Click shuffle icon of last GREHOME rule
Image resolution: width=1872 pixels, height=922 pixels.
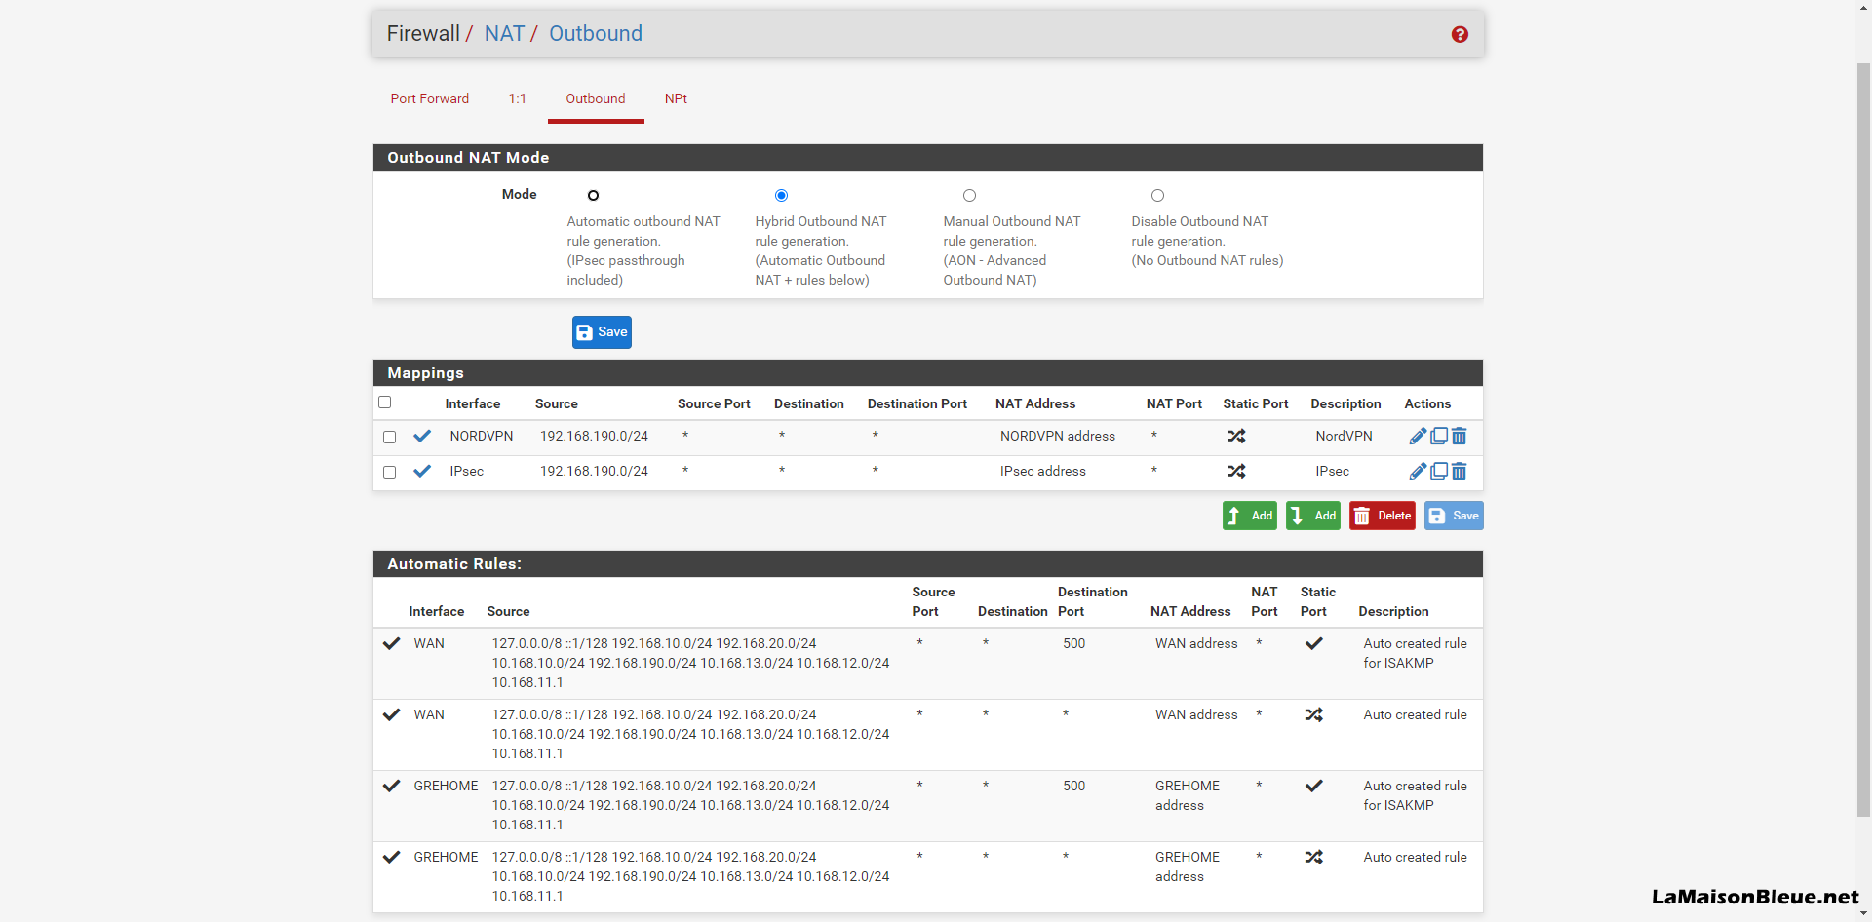[1314, 857]
